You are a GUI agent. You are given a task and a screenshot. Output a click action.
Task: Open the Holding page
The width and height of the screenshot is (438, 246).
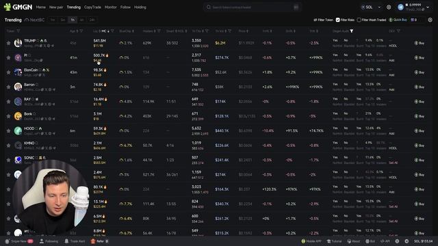click(140, 8)
